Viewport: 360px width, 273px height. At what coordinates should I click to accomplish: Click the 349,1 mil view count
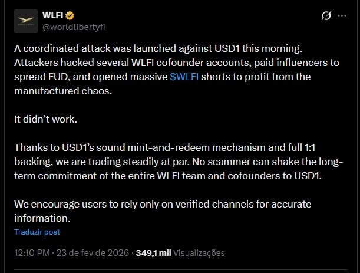tap(153, 253)
